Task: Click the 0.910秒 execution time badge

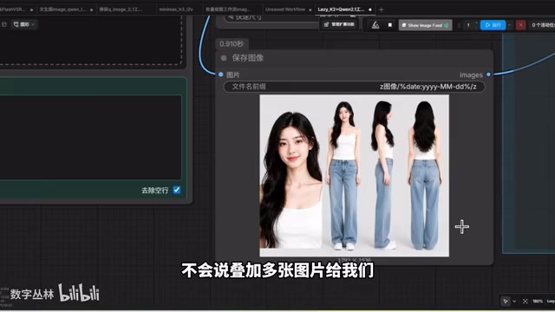Action: tap(232, 44)
